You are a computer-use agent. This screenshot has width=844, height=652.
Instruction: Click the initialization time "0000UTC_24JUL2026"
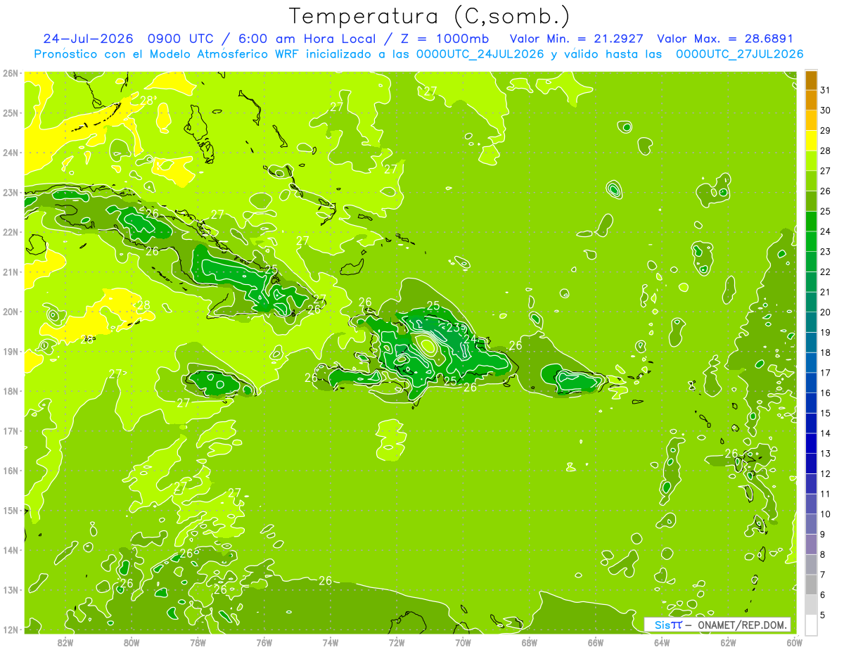pyautogui.click(x=480, y=53)
